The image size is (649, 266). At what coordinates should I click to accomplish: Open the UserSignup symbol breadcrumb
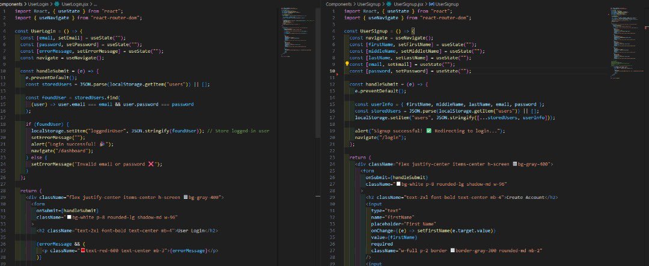[x=446, y=4]
